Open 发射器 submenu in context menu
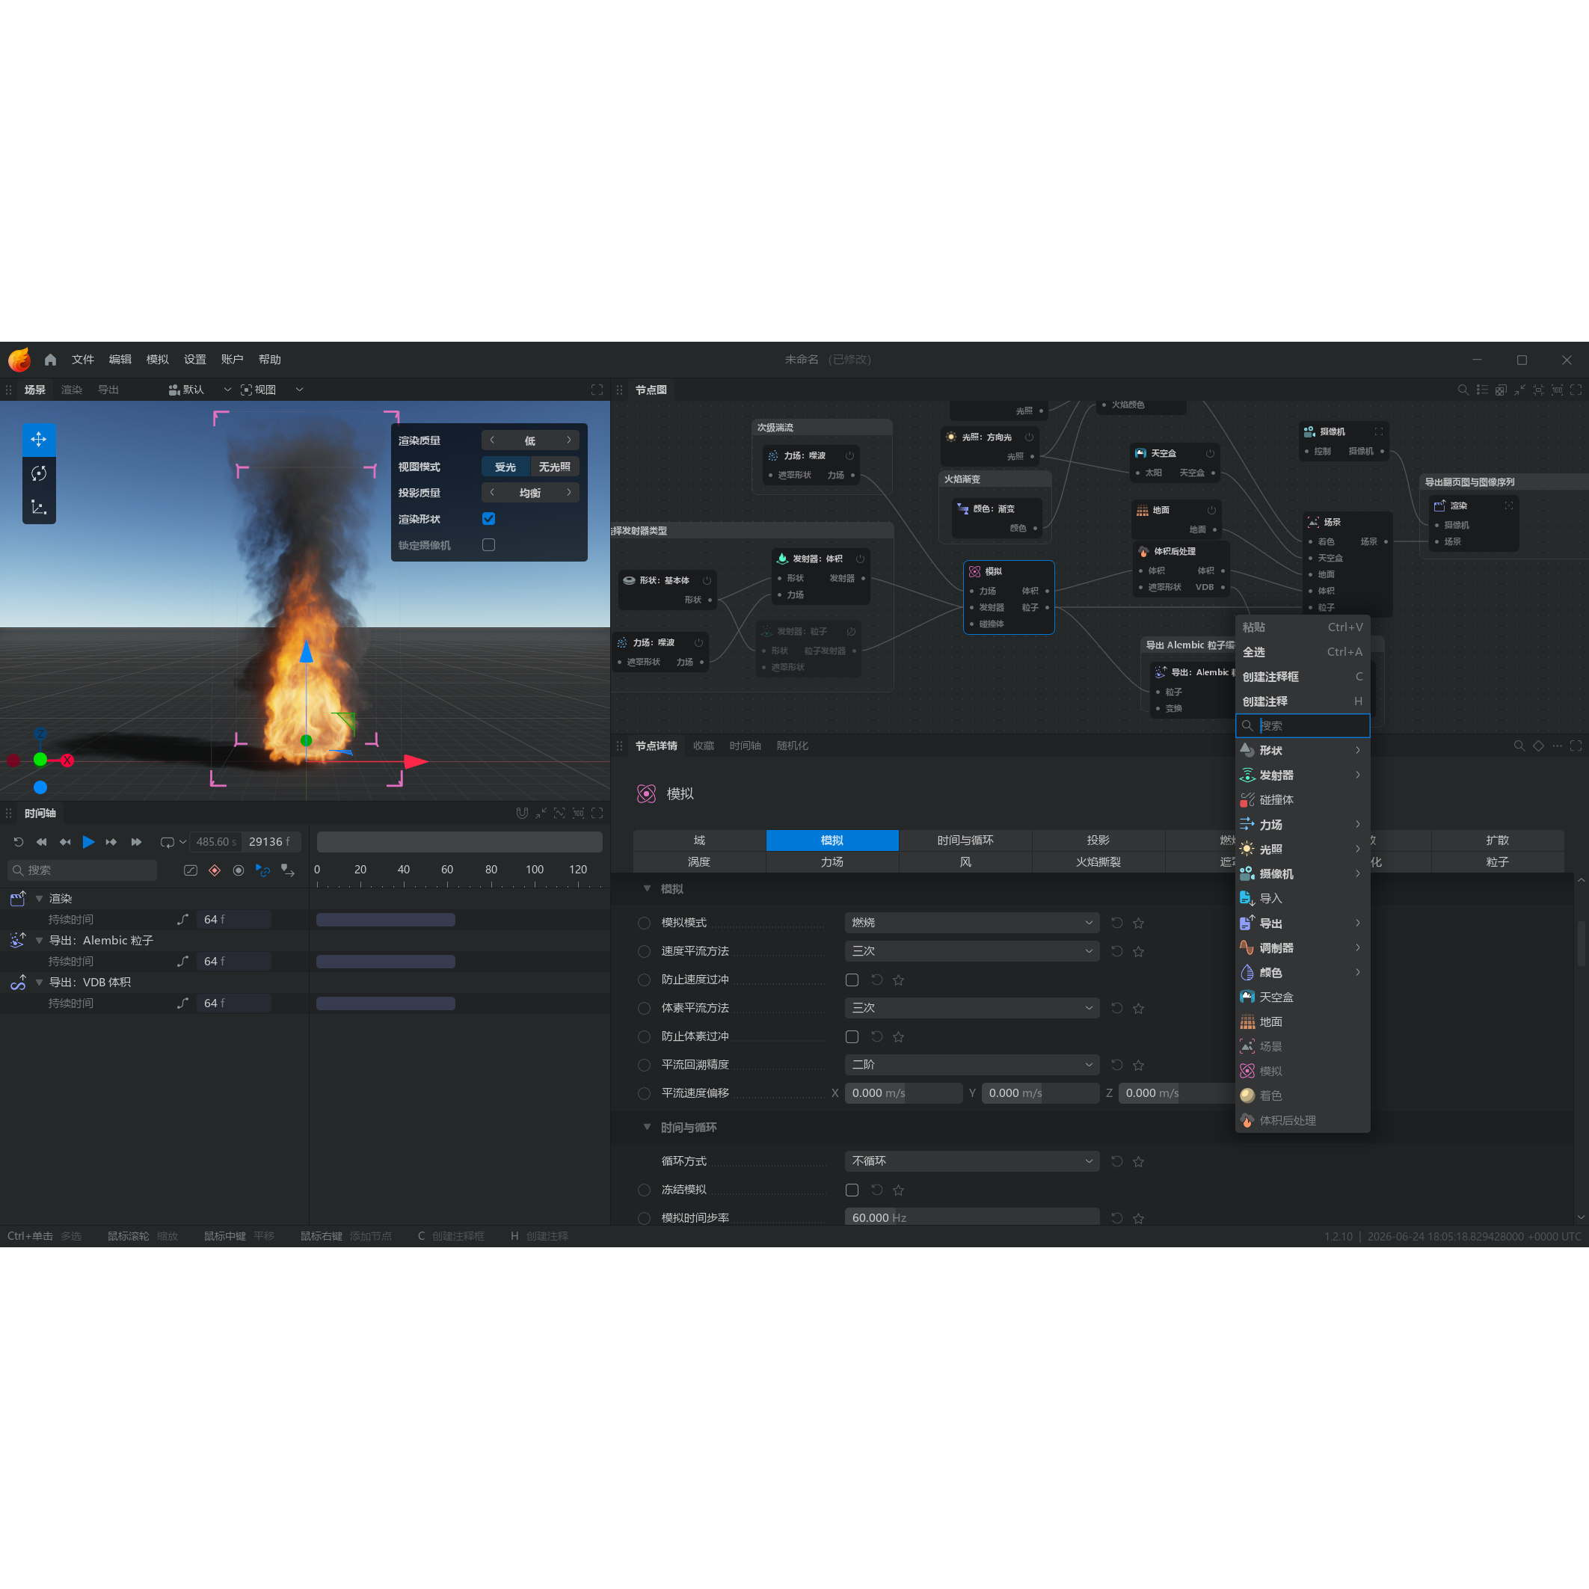 point(1303,775)
